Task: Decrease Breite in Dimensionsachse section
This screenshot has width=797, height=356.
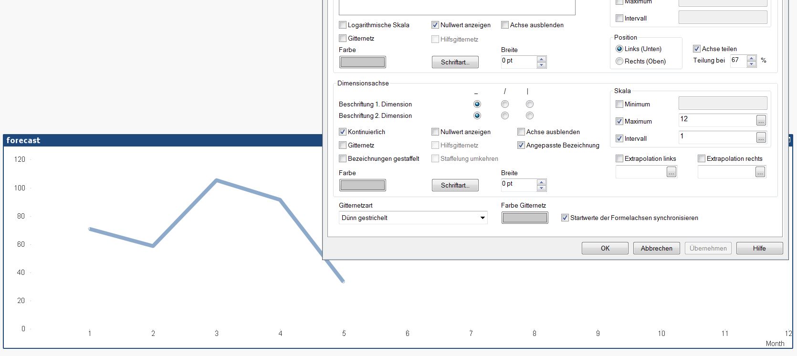Action: click(x=541, y=188)
